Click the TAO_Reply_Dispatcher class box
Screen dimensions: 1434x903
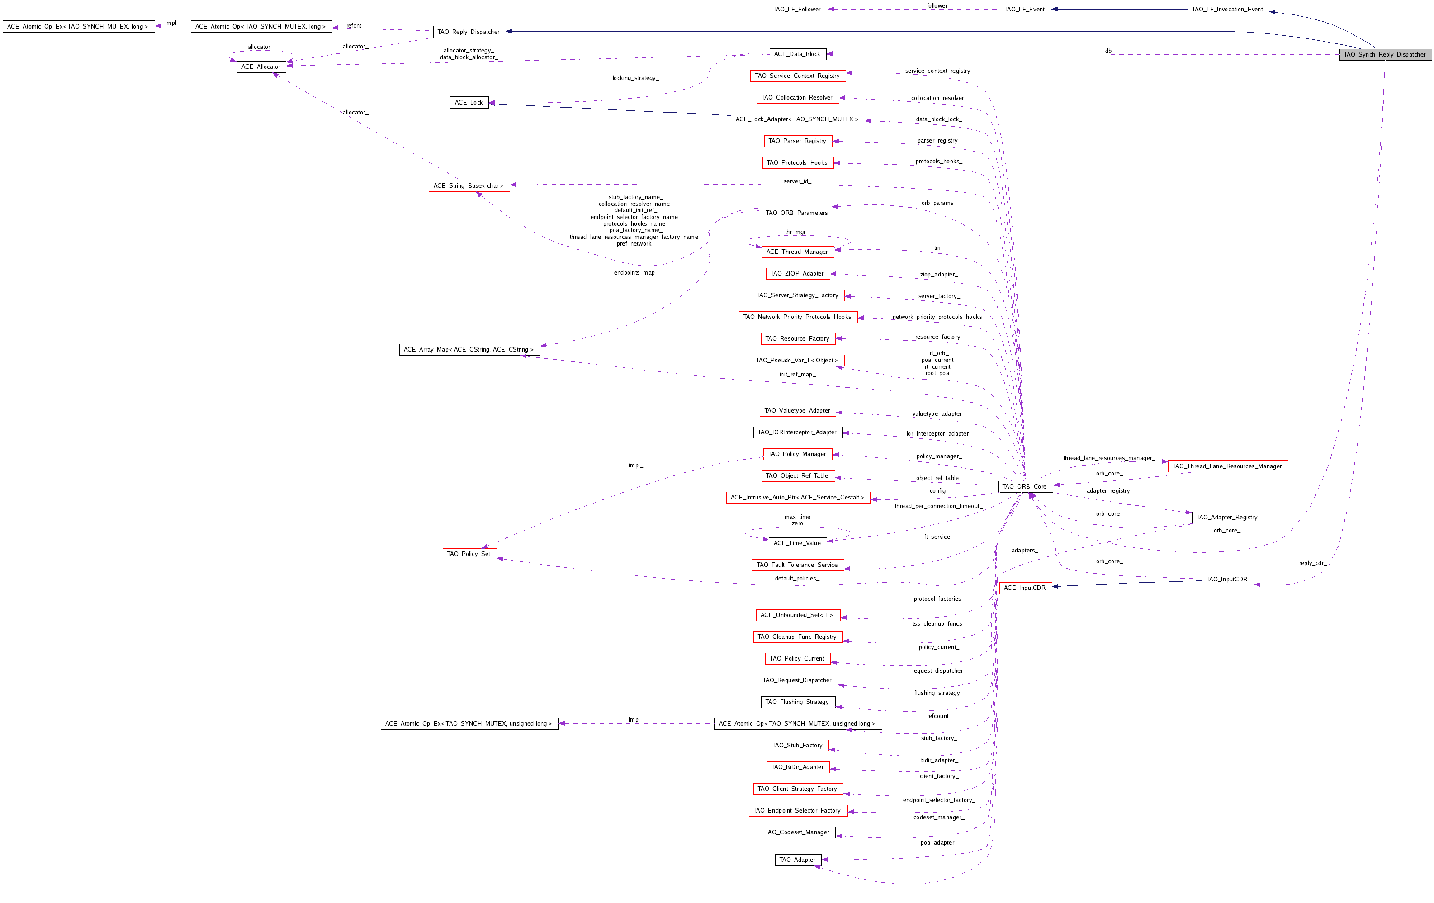point(469,32)
